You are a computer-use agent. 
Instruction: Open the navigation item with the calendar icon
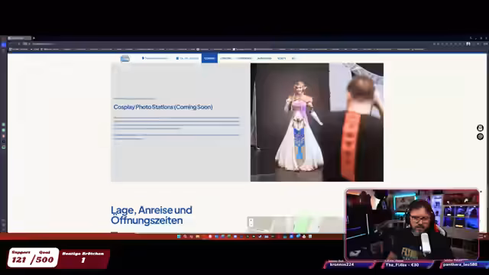[187, 58]
